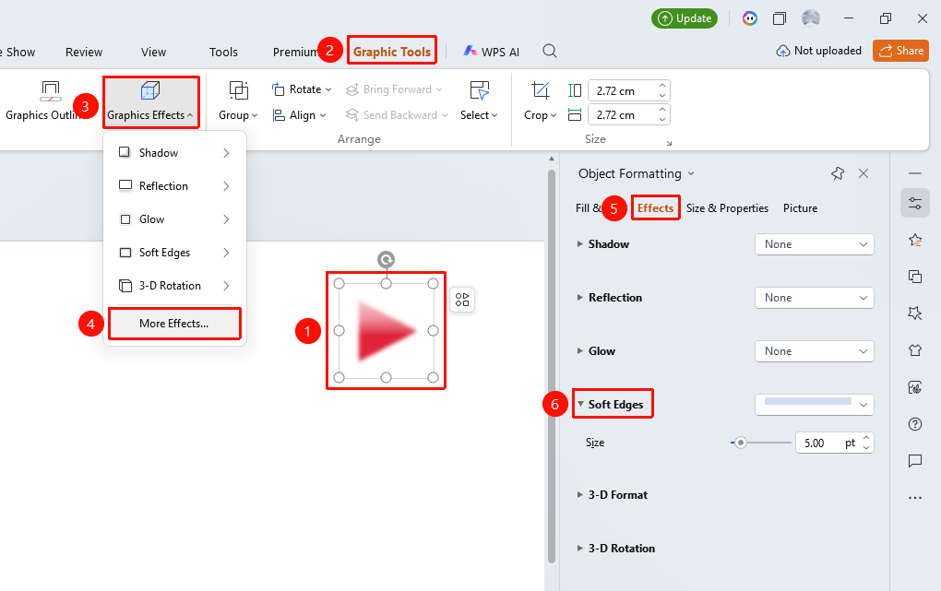Open the Soft Edges preset dropdown
This screenshot has width=941, height=591.
pyautogui.click(x=815, y=405)
